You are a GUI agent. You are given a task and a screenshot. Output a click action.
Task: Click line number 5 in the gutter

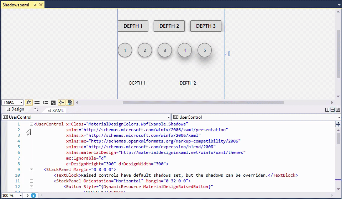(x=19, y=147)
